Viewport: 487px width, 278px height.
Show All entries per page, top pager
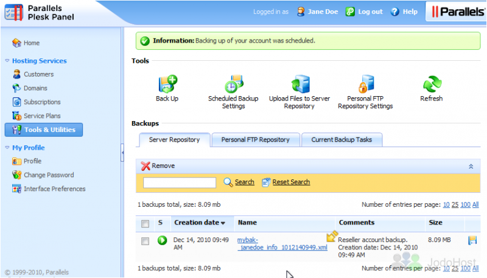point(475,205)
